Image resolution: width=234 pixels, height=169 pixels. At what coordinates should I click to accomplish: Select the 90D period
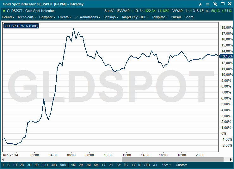click(63, 165)
